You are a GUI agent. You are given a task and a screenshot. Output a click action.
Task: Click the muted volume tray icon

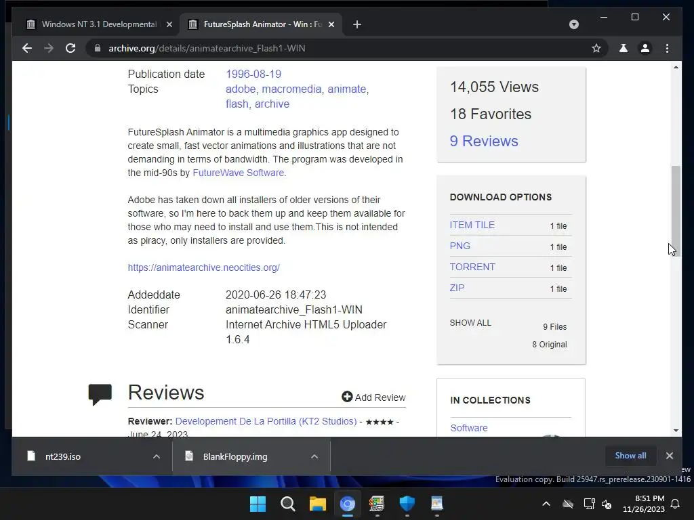607,504
